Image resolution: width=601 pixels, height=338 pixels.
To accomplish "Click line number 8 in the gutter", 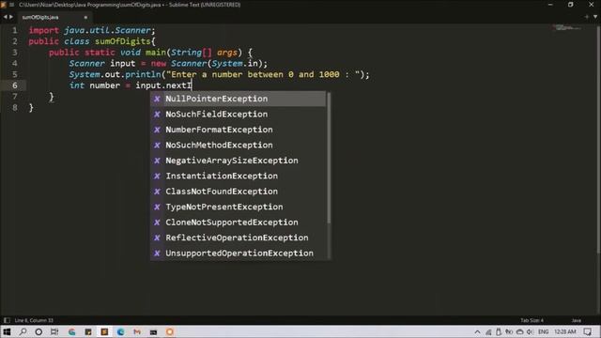I will click(15, 108).
